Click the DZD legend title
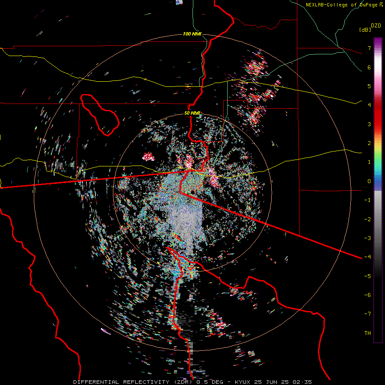 (376, 26)
